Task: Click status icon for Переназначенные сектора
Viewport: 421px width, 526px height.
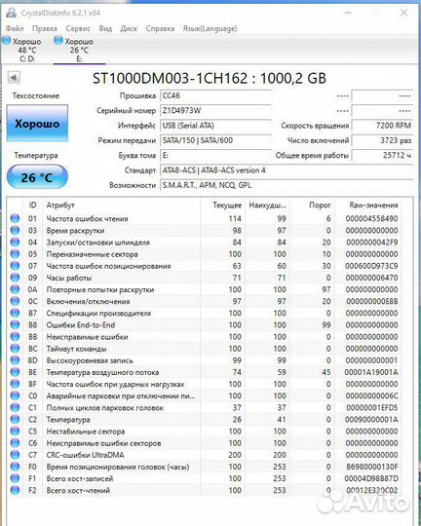Action: coord(16,254)
